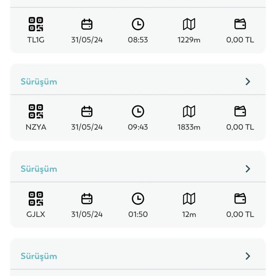Open the Sürüşüm heading above NZYA
276x276 pixels.
(39, 82)
